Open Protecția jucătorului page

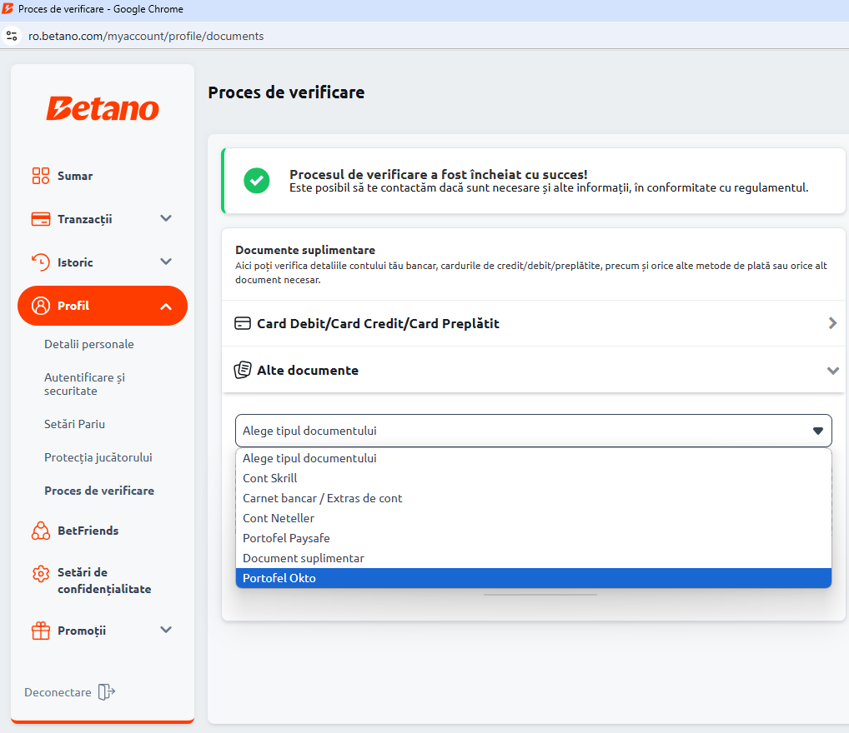(x=98, y=457)
